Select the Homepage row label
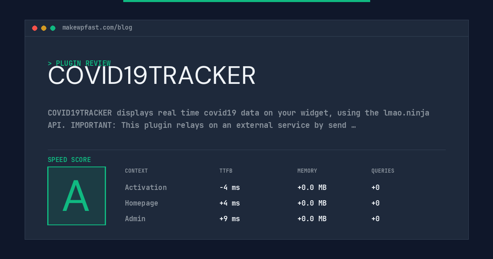 point(141,203)
